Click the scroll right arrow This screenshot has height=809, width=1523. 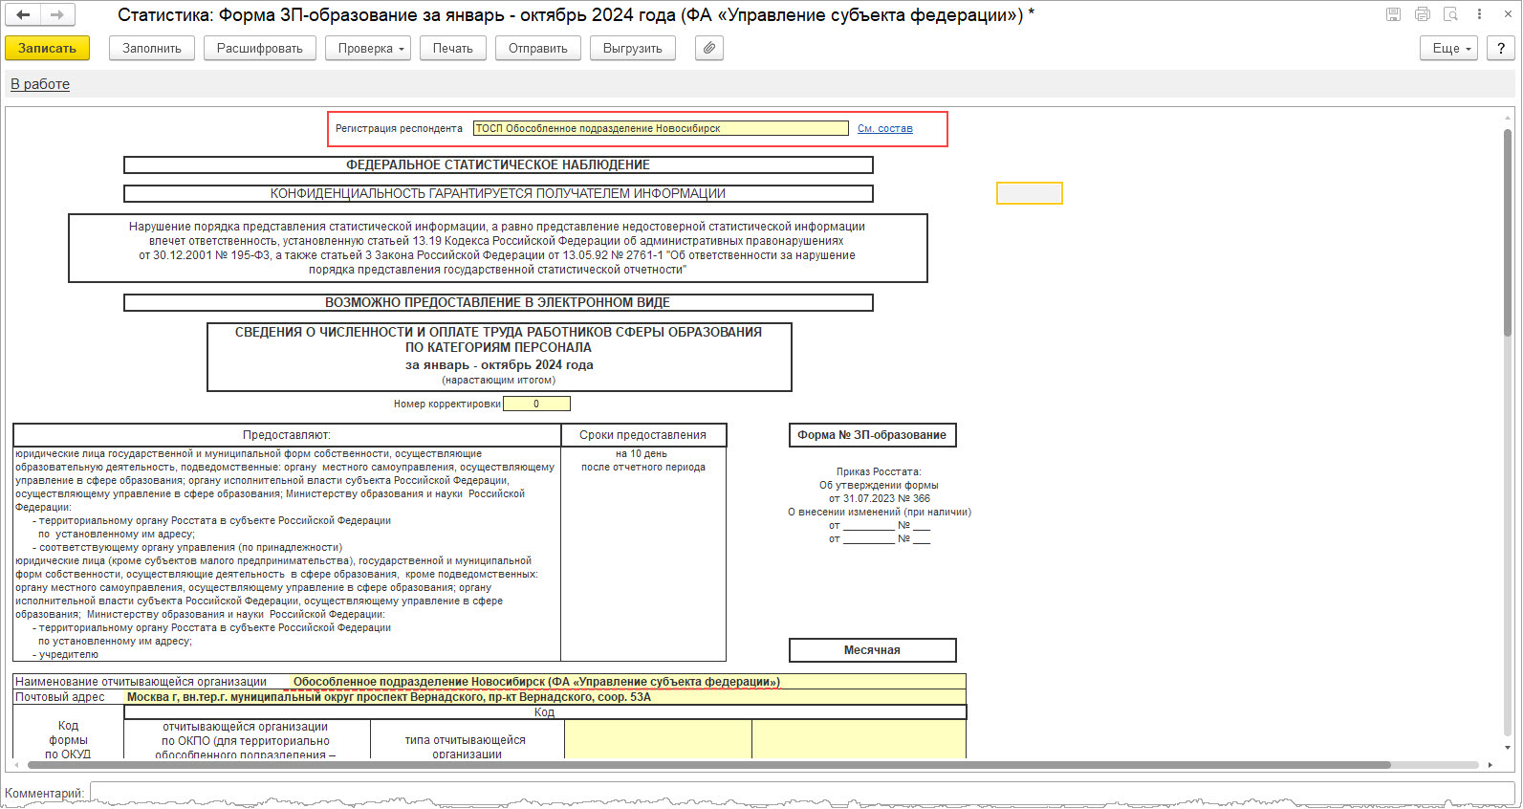pyautogui.click(x=1490, y=765)
